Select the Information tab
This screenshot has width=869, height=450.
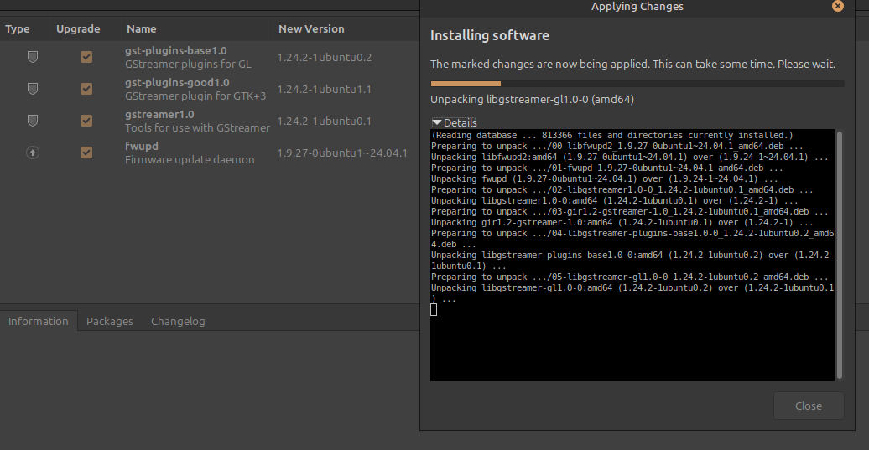39,321
